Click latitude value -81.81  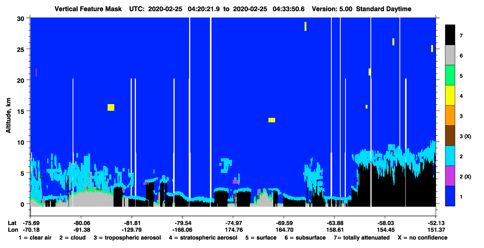click(132, 223)
